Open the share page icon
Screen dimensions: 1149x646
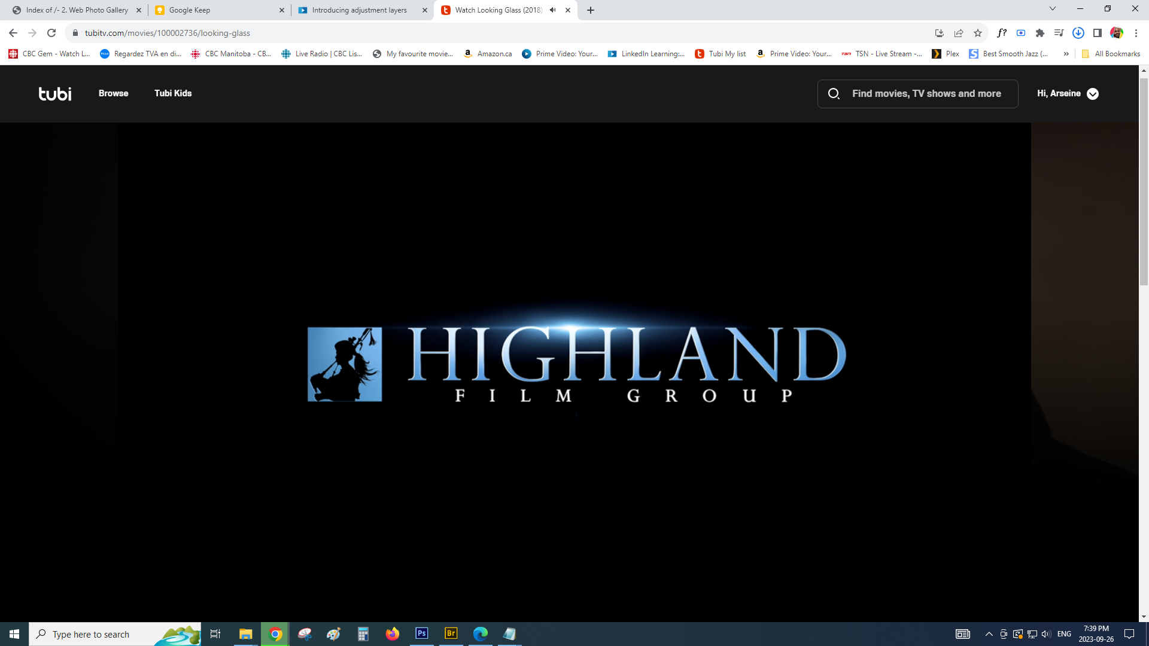[x=959, y=33]
